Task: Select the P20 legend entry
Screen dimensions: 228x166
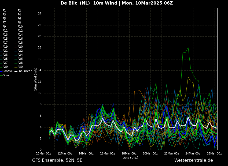Action: [x=19, y=47]
